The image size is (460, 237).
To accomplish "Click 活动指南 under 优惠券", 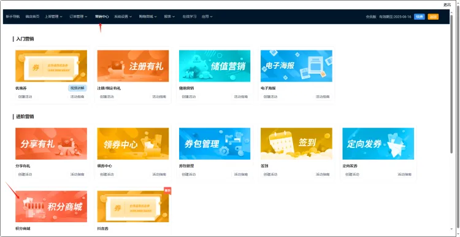I will click(x=77, y=96).
